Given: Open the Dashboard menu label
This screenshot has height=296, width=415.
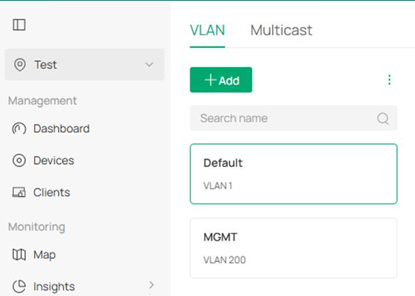Looking at the screenshot, I should (61, 129).
